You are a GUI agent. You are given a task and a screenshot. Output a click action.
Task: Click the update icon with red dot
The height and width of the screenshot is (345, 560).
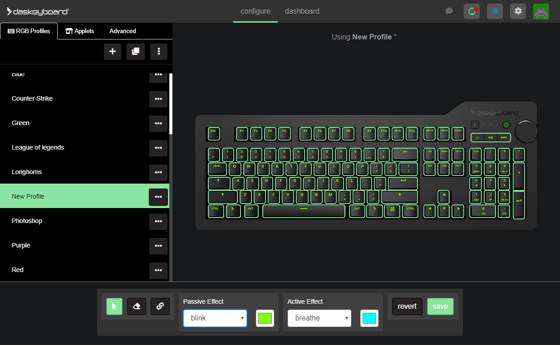(472, 11)
